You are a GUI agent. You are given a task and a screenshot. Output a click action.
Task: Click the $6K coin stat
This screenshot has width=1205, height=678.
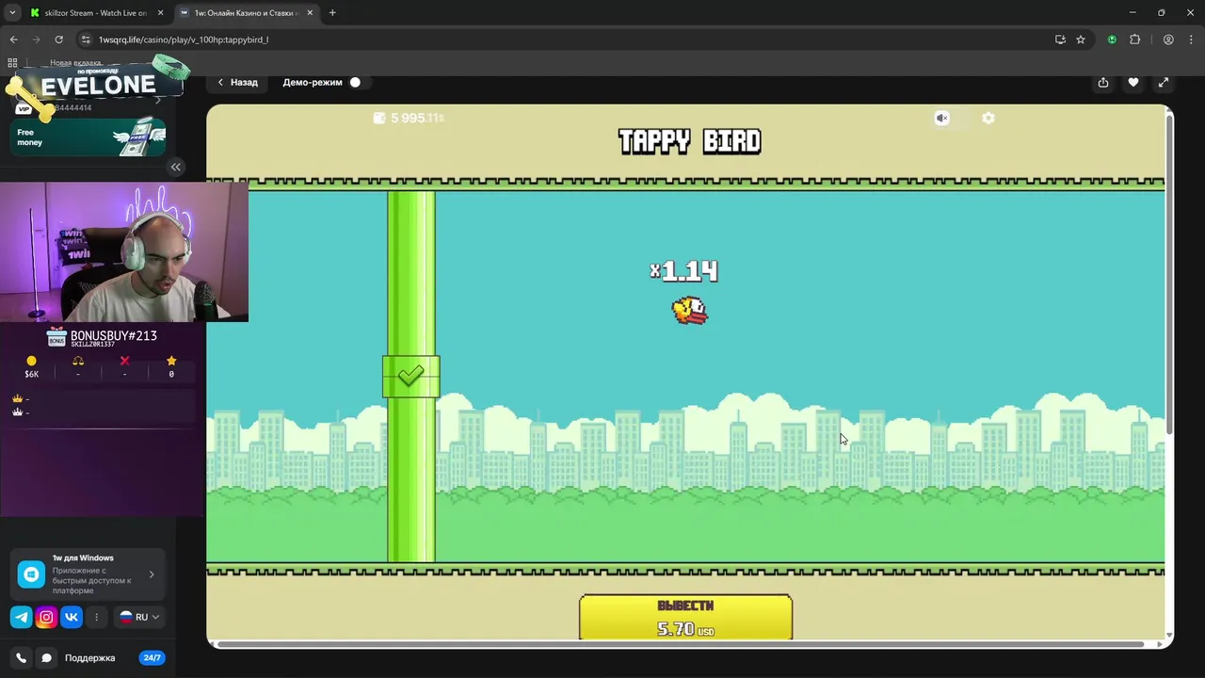[31, 367]
